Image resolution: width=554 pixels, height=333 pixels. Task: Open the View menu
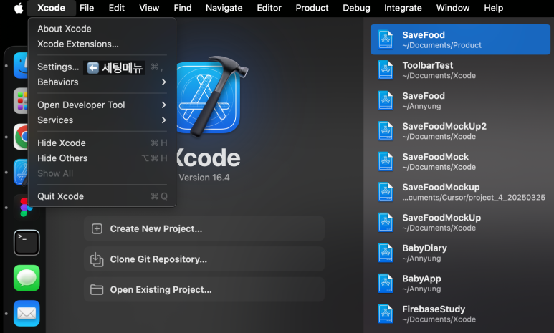pyautogui.click(x=149, y=8)
